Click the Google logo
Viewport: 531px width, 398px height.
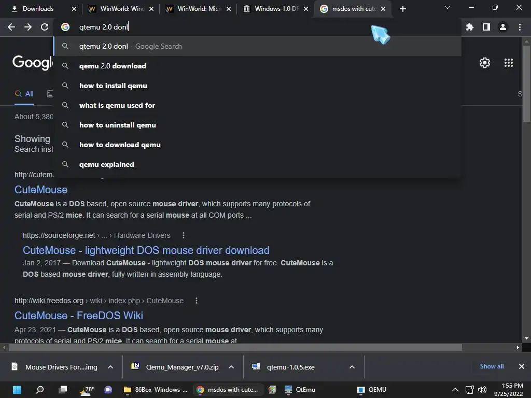pyautogui.click(x=33, y=63)
